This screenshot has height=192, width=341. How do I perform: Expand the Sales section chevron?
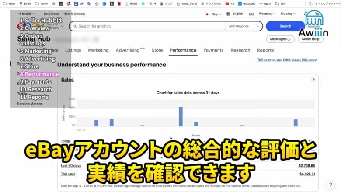(x=313, y=80)
